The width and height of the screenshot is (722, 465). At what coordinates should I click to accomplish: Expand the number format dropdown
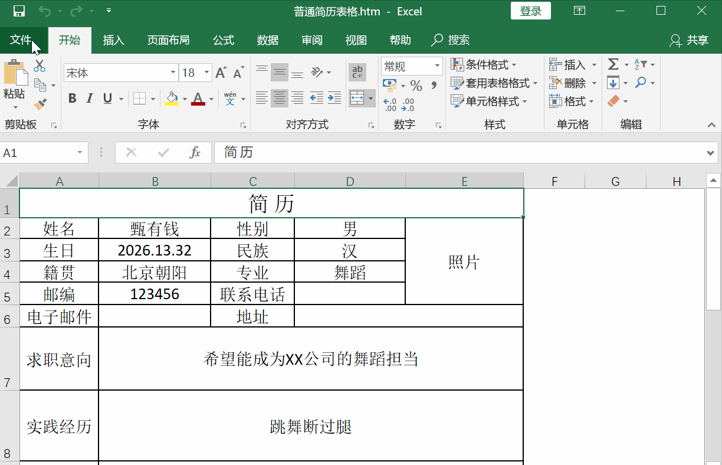(x=437, y=66)
